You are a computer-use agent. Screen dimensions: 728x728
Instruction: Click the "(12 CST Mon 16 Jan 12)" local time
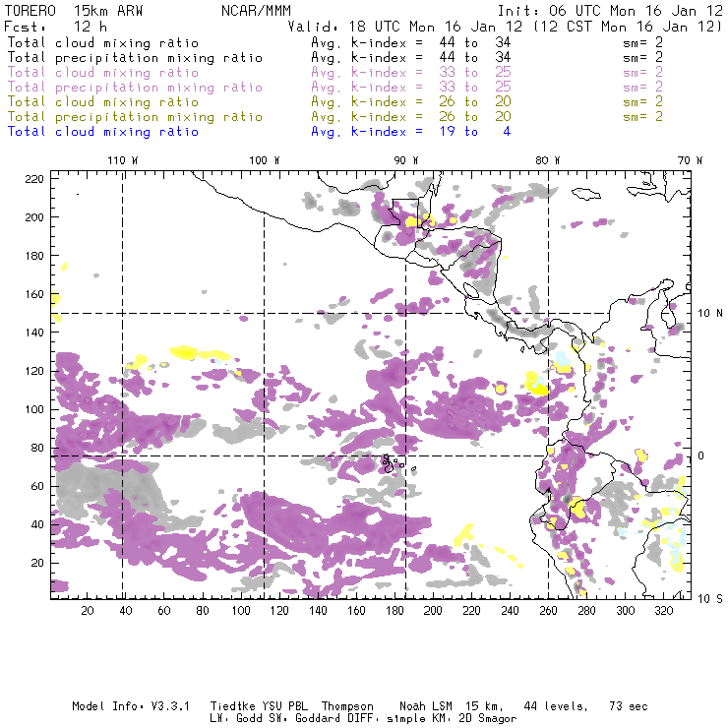click(x=628, y=27)
